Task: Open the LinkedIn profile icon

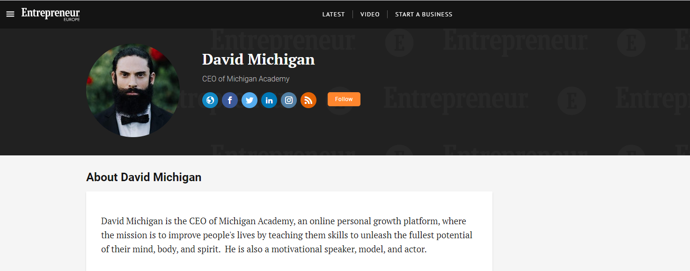Action: 269,100
